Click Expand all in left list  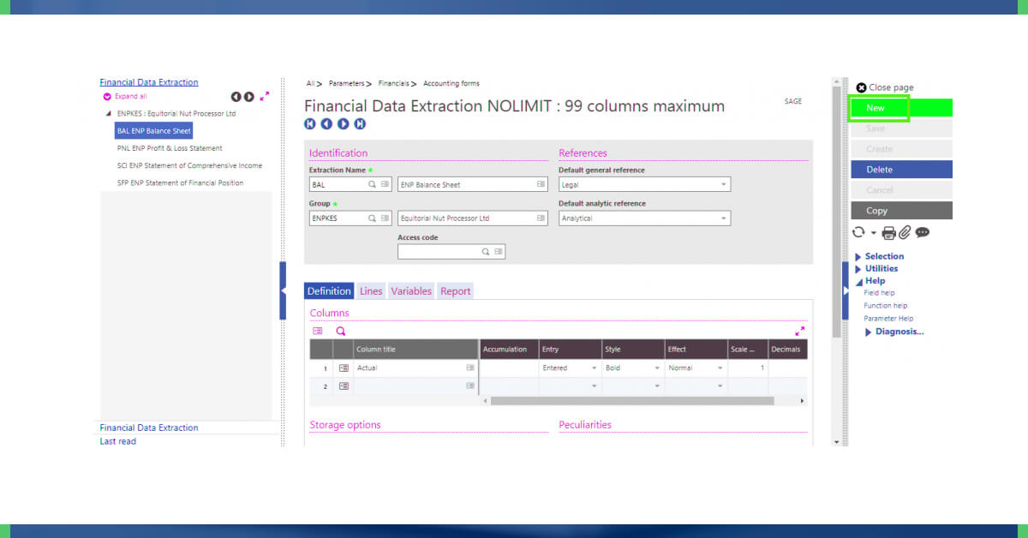125,97
